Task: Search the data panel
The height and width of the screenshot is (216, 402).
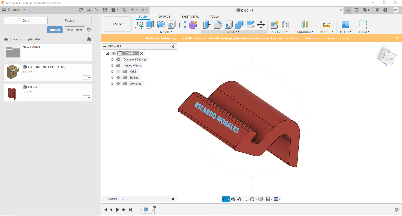Action: (x=89, y=10)
